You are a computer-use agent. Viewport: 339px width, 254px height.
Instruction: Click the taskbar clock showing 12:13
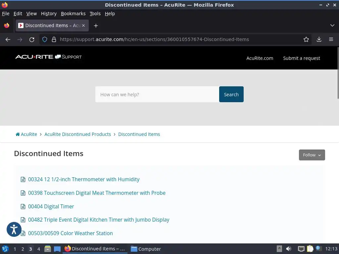click(331, 249)
